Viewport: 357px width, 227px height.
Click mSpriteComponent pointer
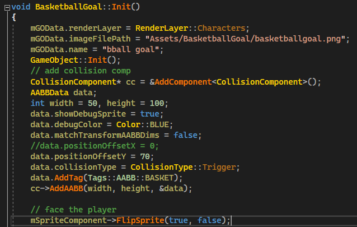coord(68,221)
